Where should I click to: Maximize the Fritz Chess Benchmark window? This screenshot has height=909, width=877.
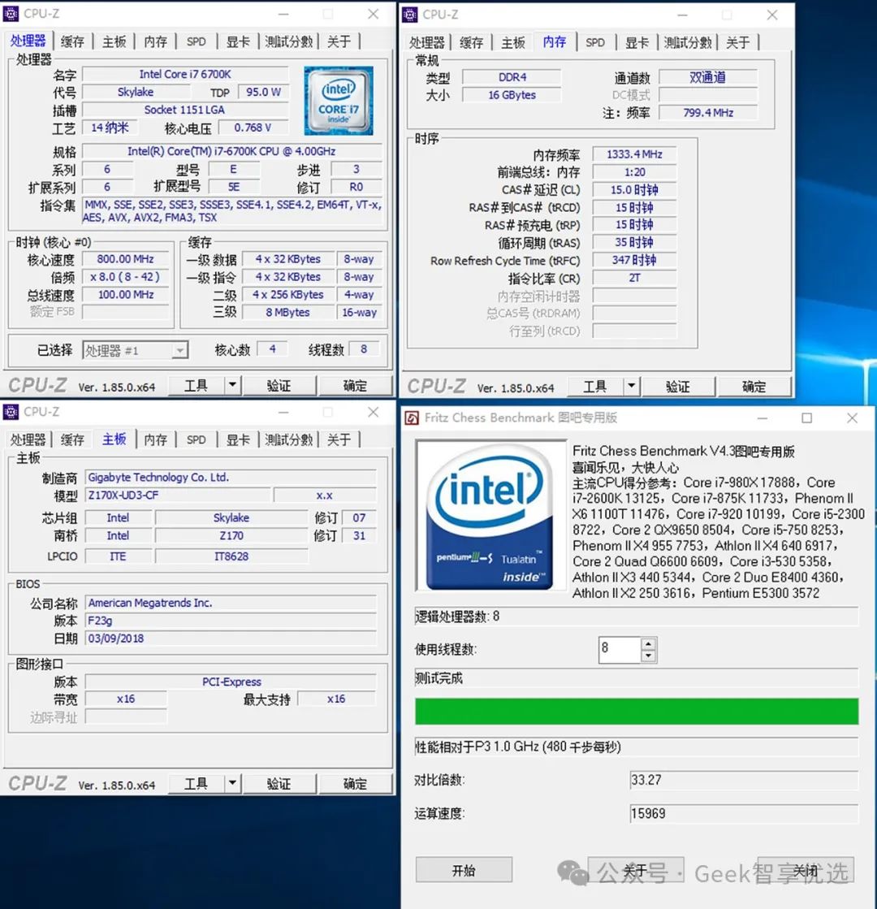point(807,418)
